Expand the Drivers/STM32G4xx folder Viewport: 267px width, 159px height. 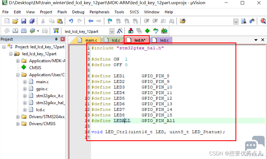tap(18, 117)
